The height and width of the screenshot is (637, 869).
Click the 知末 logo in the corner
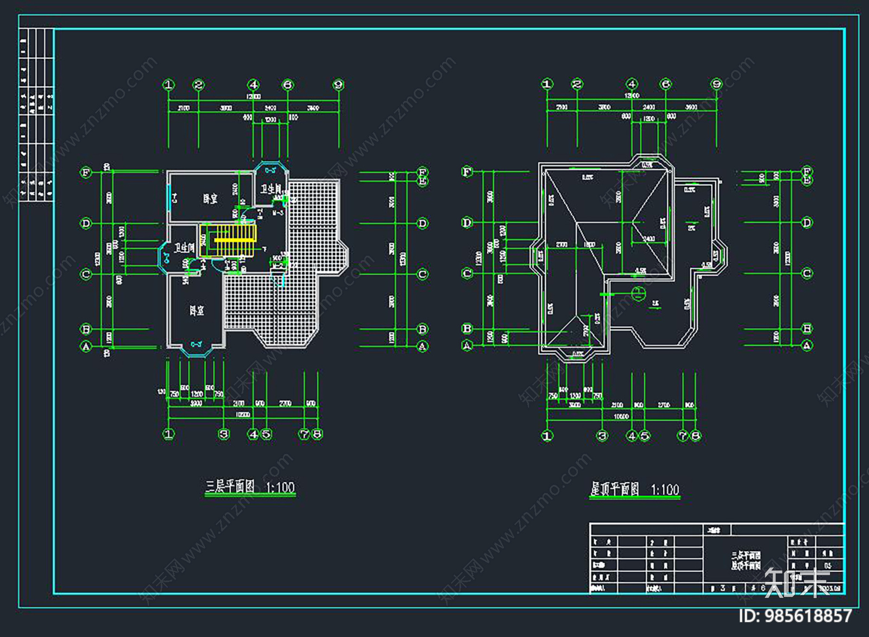click(x=797, y=582)
